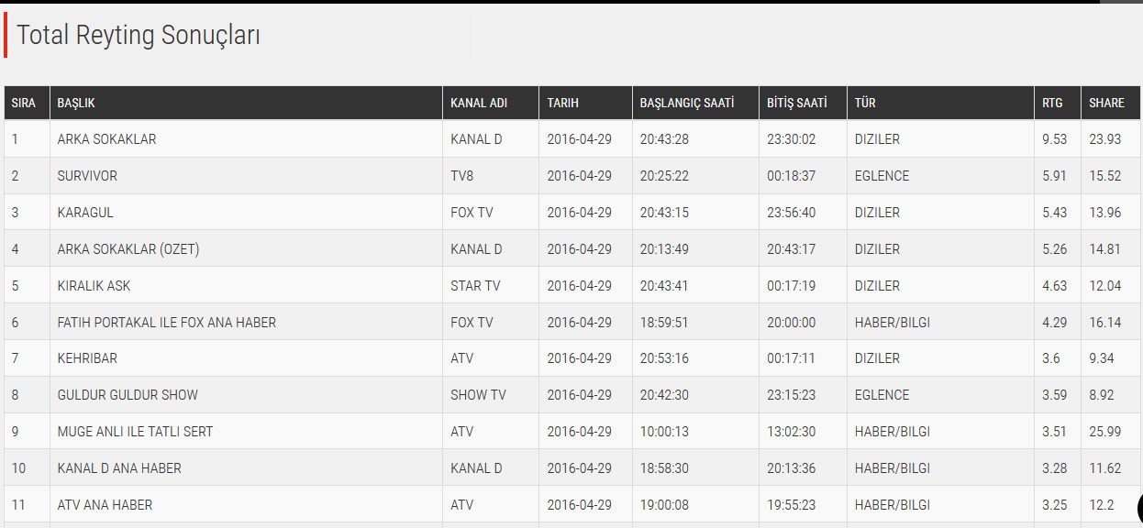Select the KEHRIBAR program row
This screenshot has width=1143, height=528.
pos(571,358)
